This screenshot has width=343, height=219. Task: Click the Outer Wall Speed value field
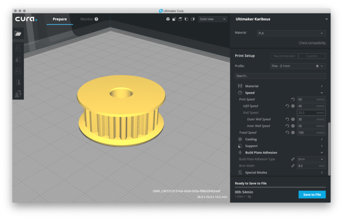(x=311, y=119)
